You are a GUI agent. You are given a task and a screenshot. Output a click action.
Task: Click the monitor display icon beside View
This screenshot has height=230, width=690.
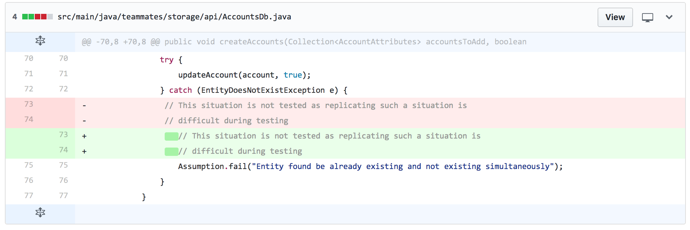click(647, 17)
